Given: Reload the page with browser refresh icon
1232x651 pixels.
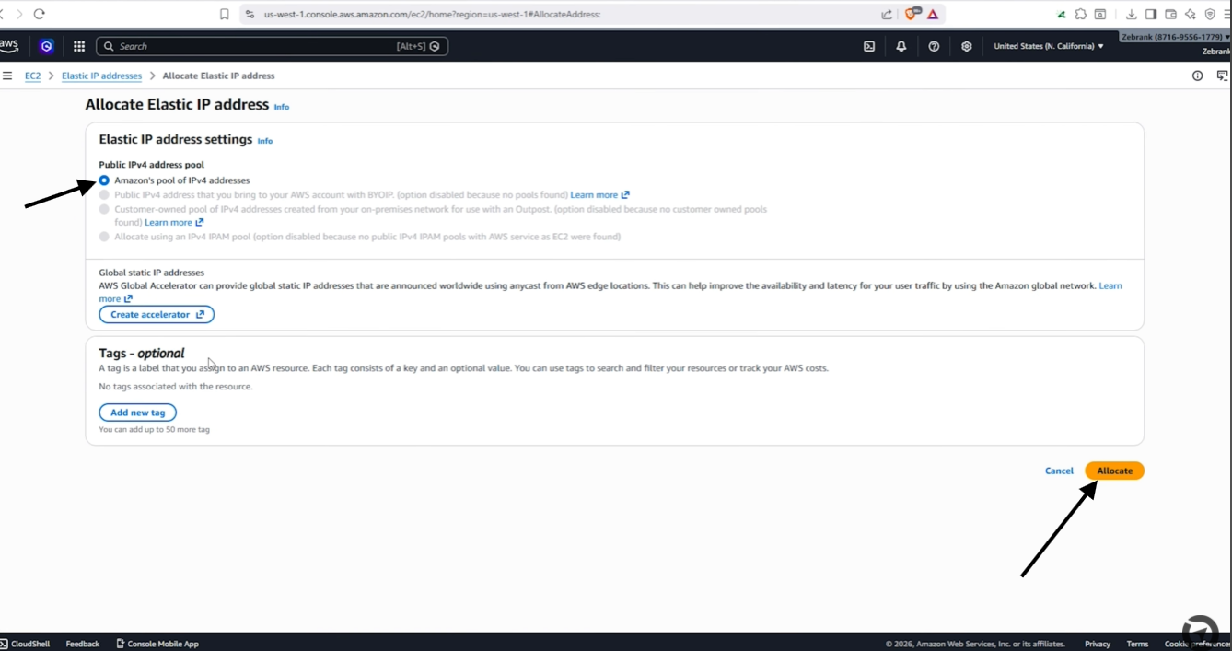Looking at the screenshot, I should [39, 14].
